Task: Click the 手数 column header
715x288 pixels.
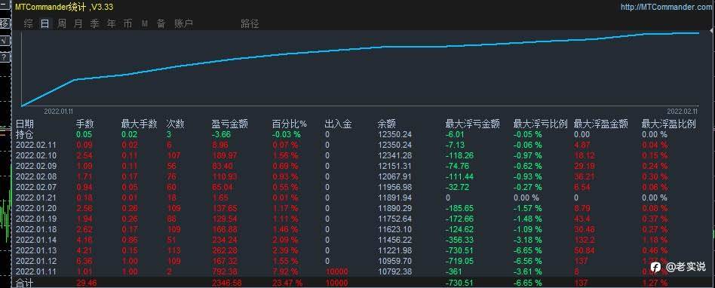Action: 84,124
